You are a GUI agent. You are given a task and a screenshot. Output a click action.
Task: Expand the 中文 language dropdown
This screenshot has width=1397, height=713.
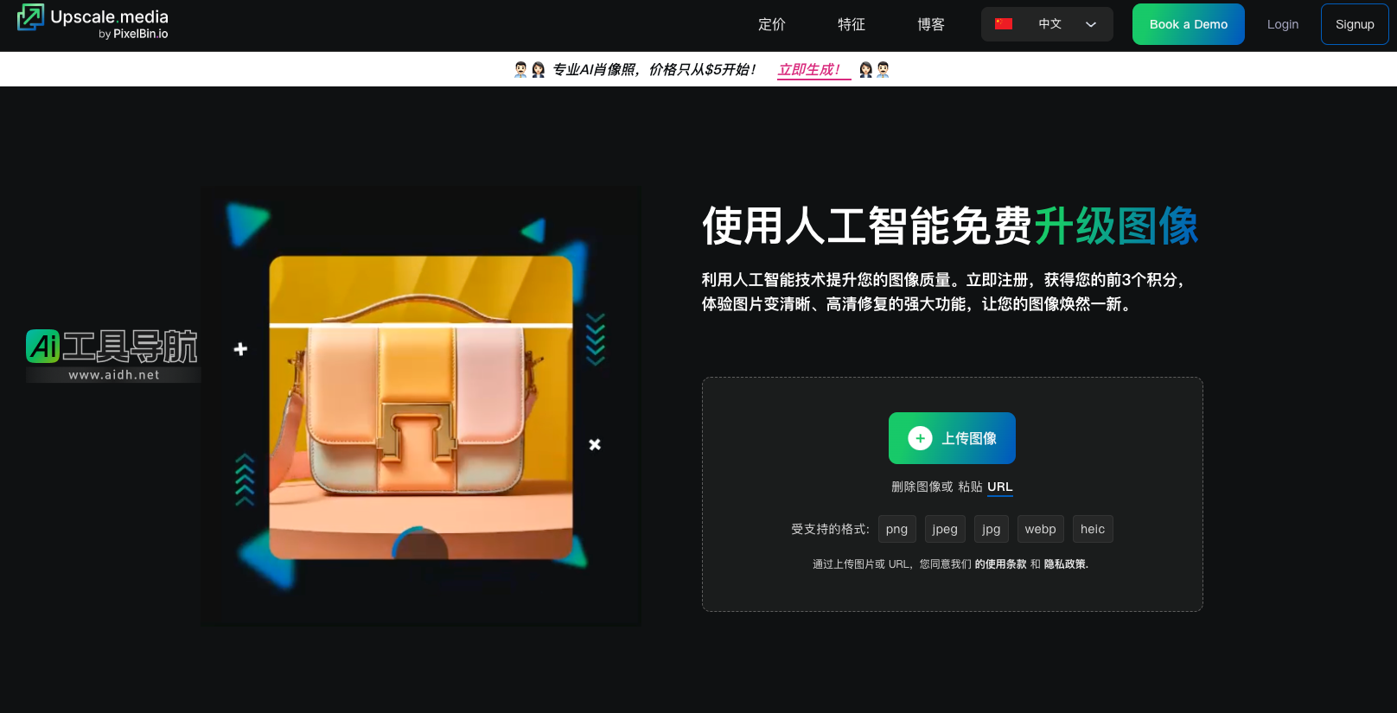coord(1049,24)
